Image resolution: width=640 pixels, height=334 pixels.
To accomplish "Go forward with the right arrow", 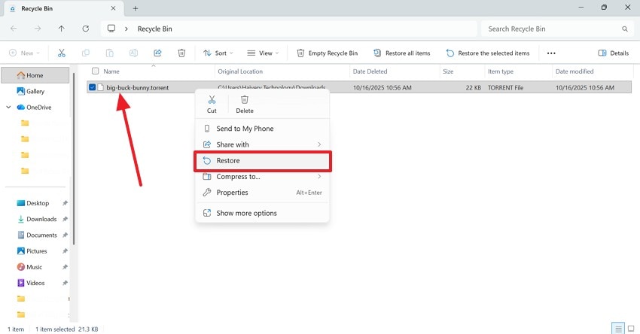I will [x=38, y=29].
